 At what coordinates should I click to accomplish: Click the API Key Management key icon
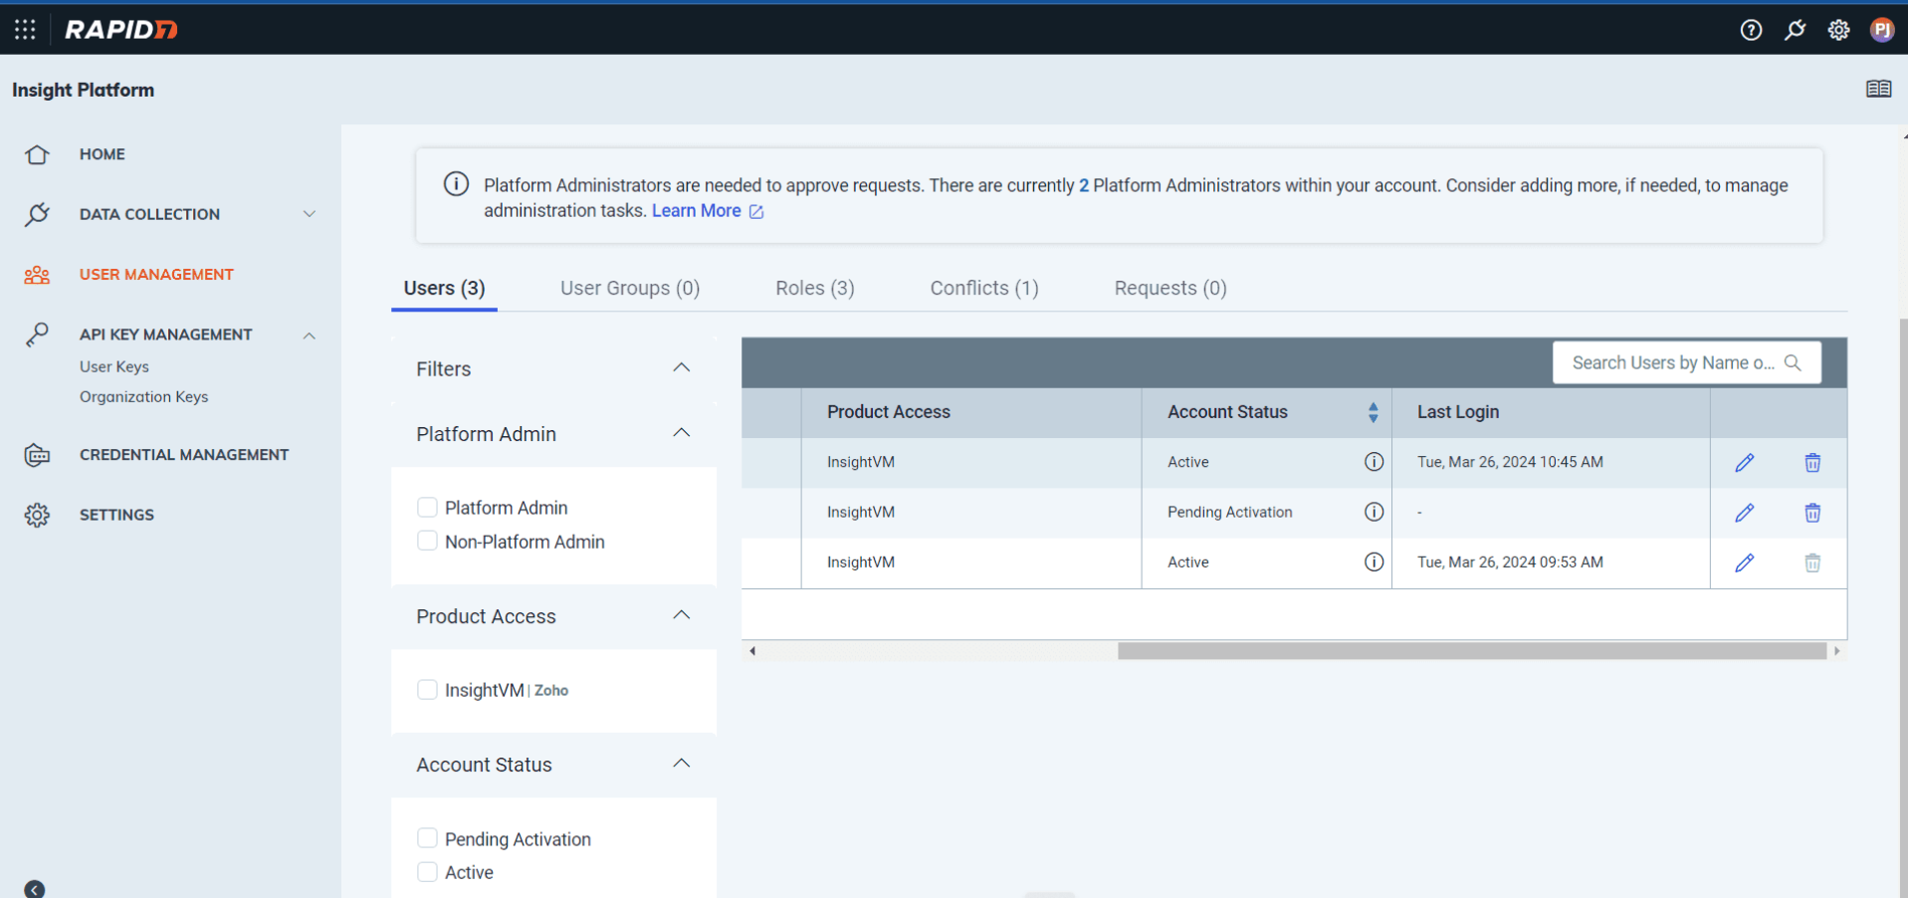37,335
